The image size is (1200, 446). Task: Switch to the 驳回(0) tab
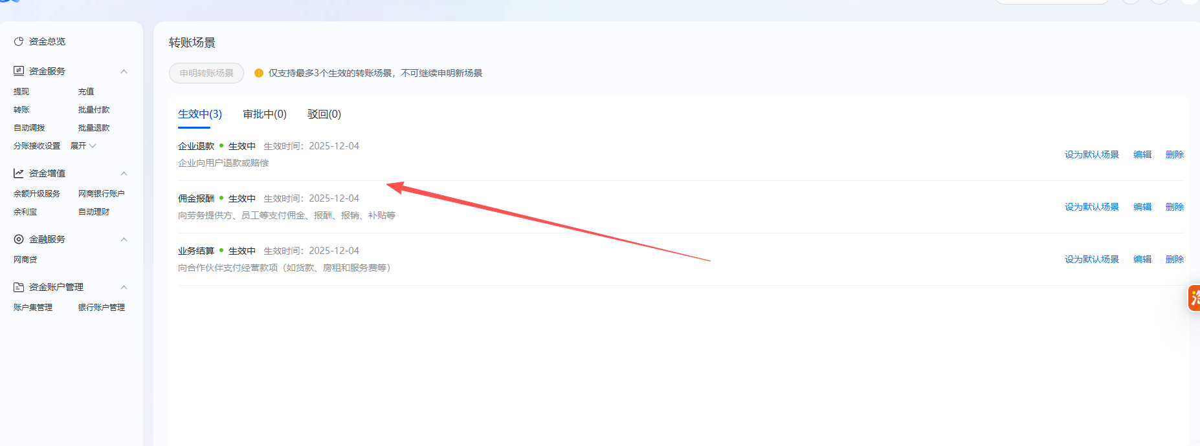point(324,114)
